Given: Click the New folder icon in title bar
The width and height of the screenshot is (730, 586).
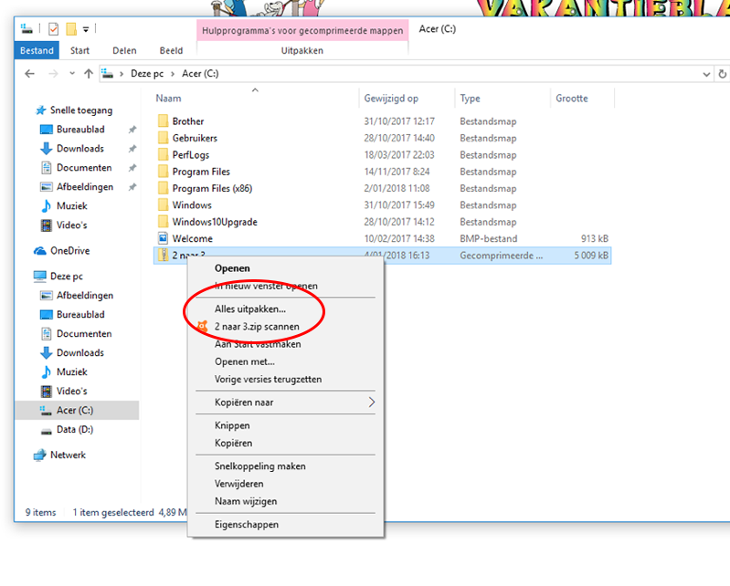Looking at the screenshot, I should [70, 29].
